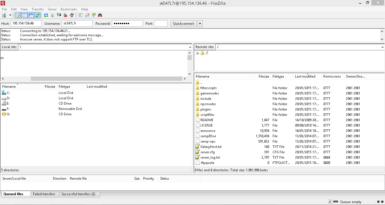The height and width of the screenshot is (205, 385).
Task: Toggle synchronized browsing icon
Action: [x=94, y=15]
